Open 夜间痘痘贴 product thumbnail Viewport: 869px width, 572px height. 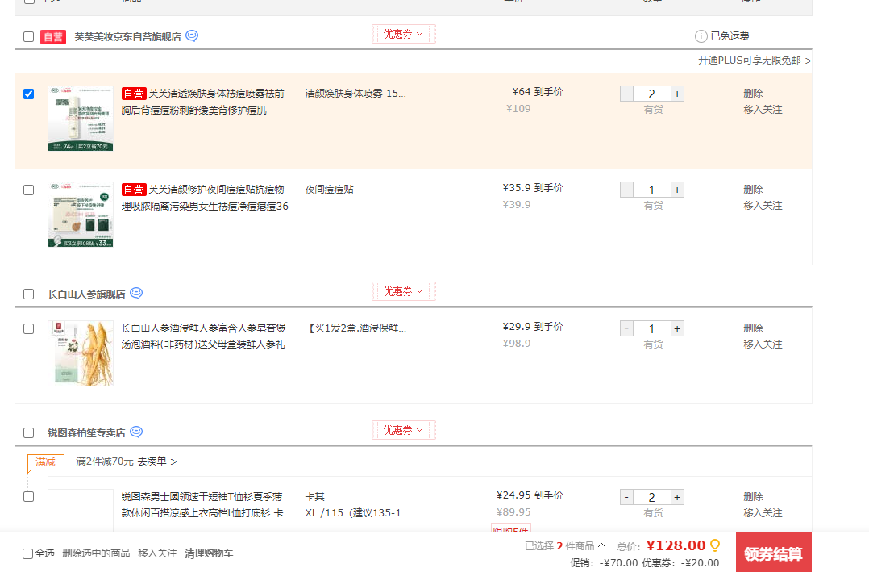pos(81,214)
